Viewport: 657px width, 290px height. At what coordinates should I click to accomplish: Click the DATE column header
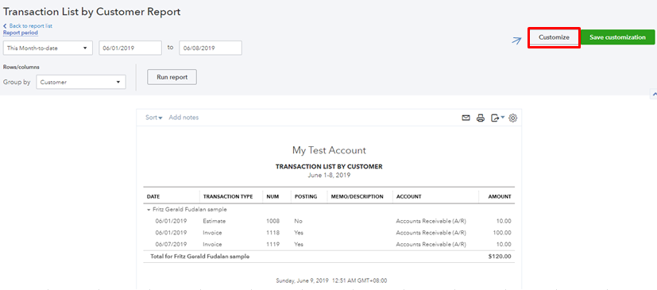(153, 196)
